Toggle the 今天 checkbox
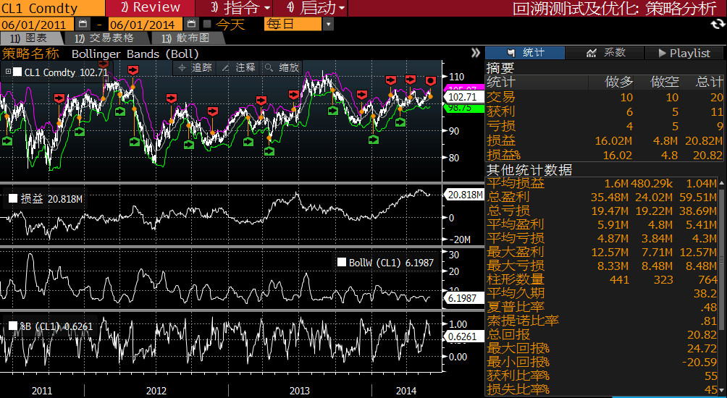Screen dimensions: 727x398 206,25
